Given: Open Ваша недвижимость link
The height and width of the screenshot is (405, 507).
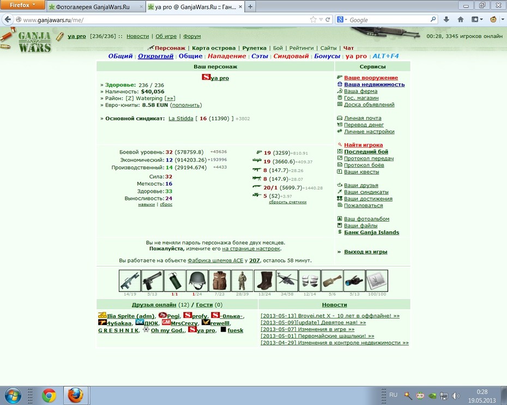Looking at the screenshot, I should 374,84.
